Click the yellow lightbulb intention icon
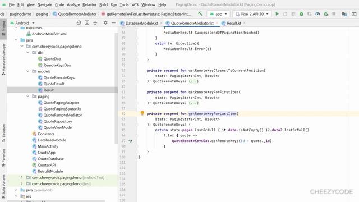This screenshot has height=202, width=359. (x=142, y=113)
